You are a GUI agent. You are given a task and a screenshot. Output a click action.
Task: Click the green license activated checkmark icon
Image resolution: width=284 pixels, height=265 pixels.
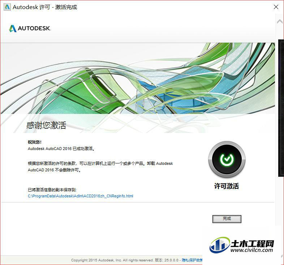pos(227,159)
